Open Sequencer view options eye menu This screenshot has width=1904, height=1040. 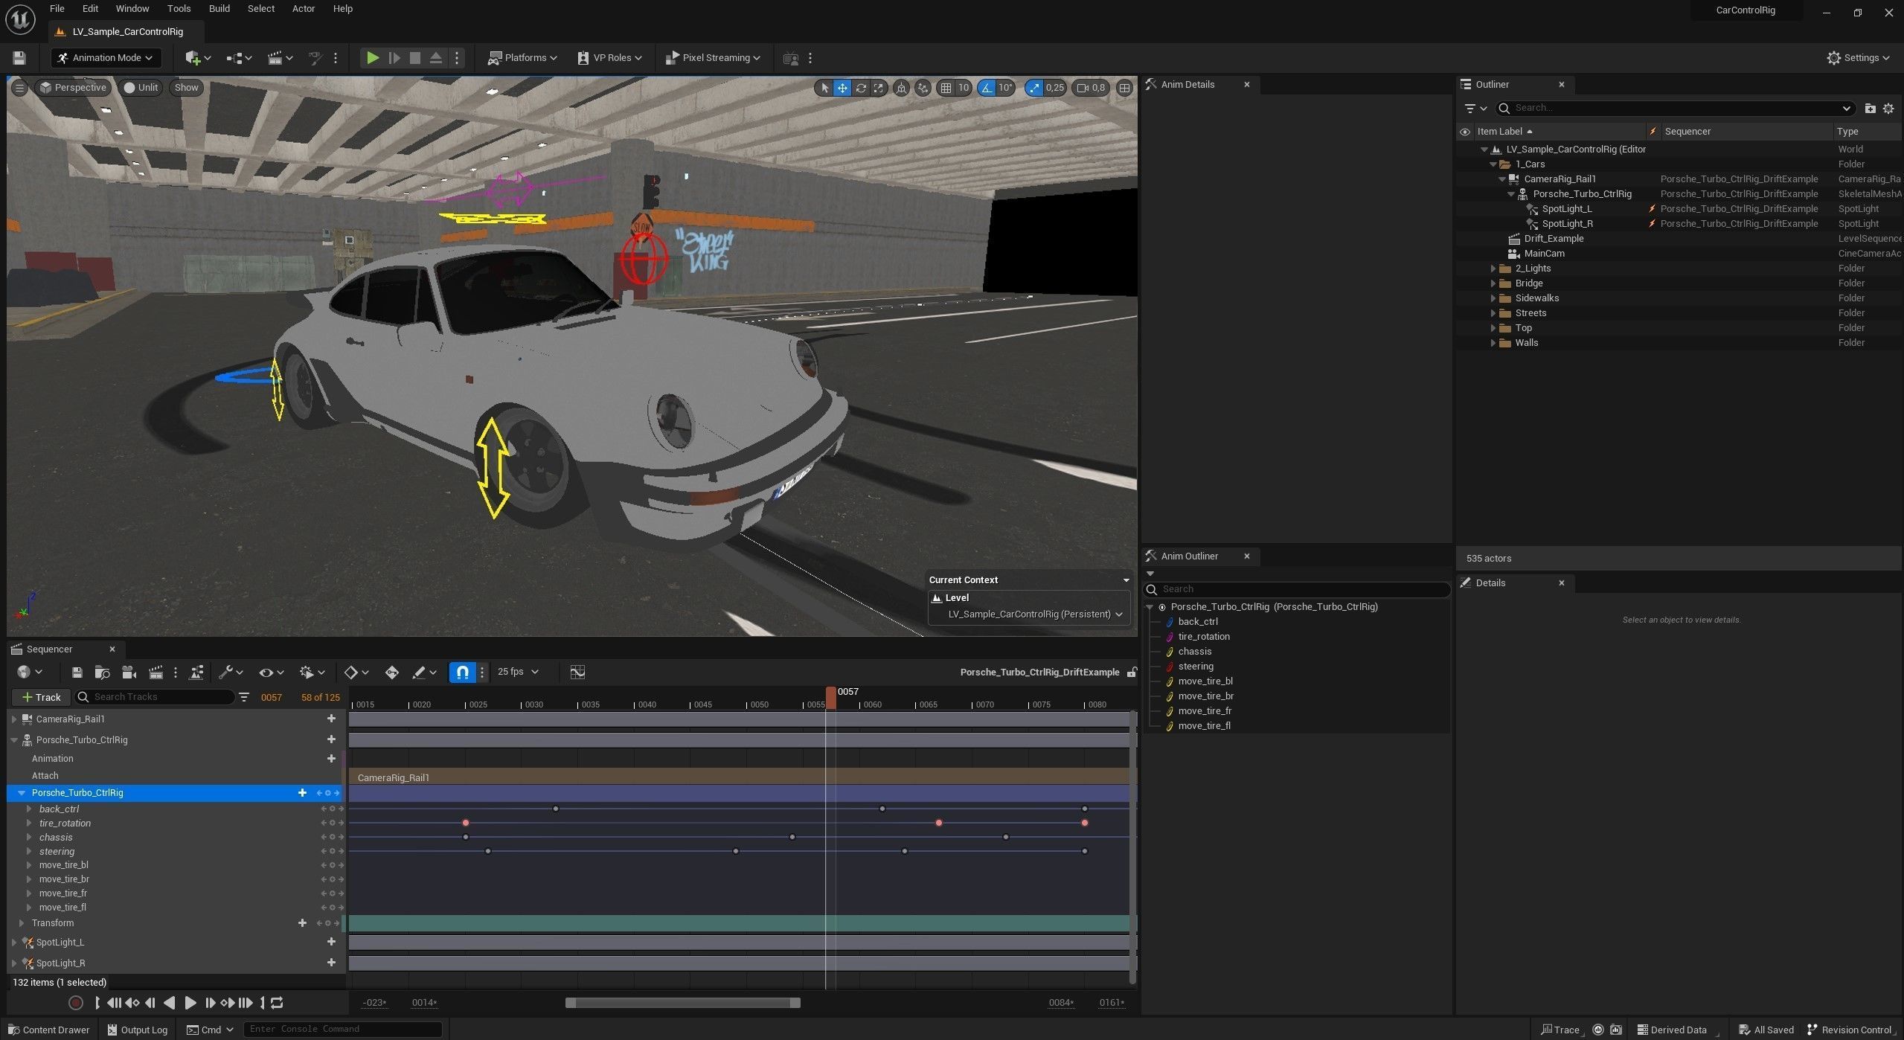click(271, 673)
